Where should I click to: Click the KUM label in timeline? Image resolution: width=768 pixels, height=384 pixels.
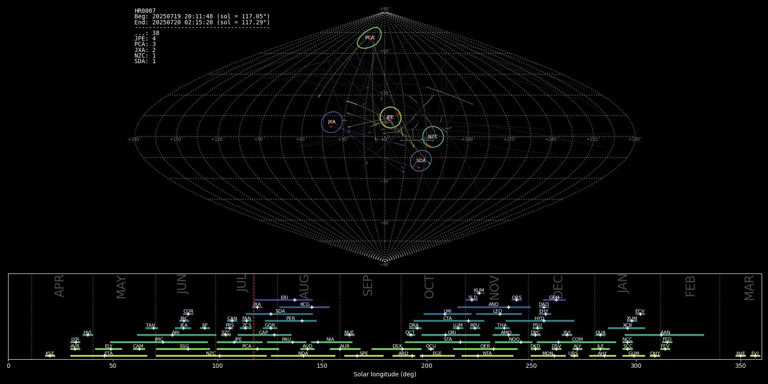click(x=479, y=291)
